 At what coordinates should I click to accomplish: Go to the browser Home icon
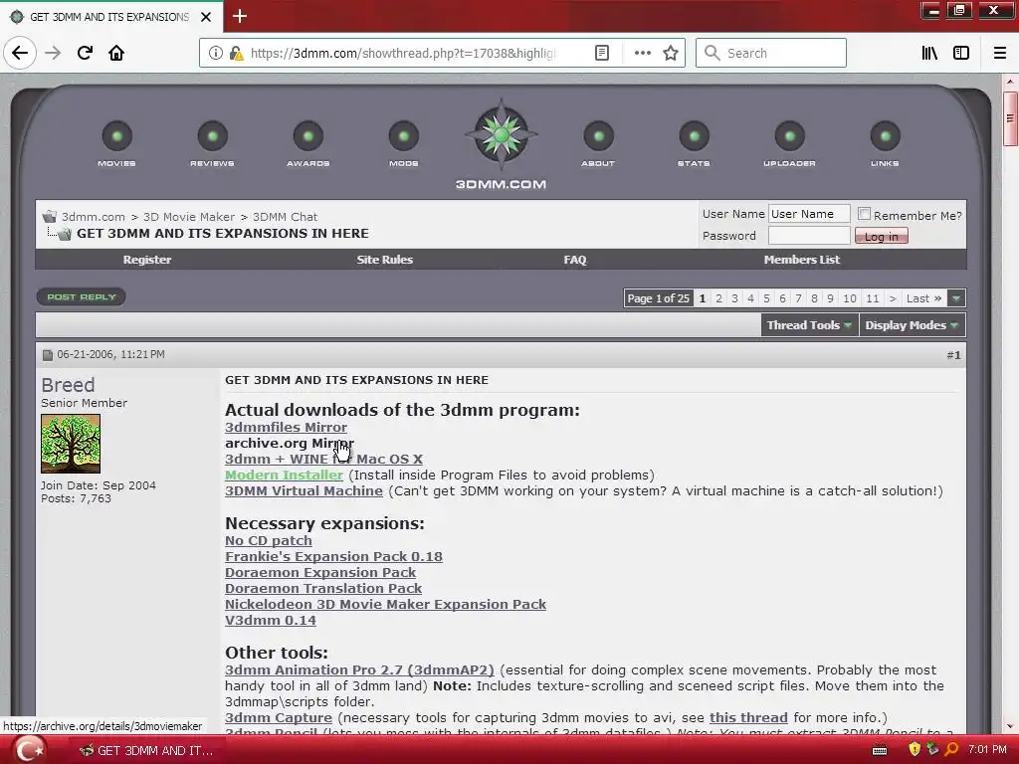(116, 53)
